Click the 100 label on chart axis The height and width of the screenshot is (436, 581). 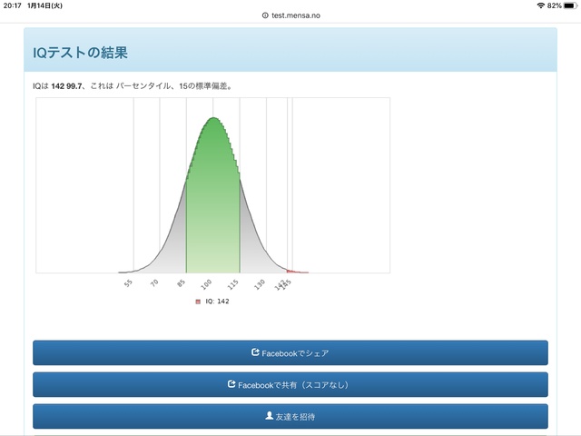pos(208,283)
